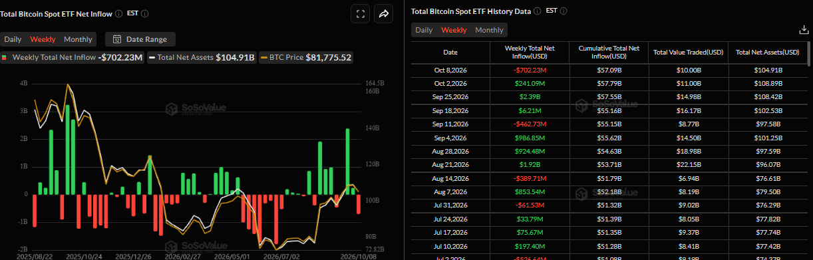This screenshot has width=813, height=260.
Task: Click the $6.21M weekly inflow value
Action: click(530, 110)
